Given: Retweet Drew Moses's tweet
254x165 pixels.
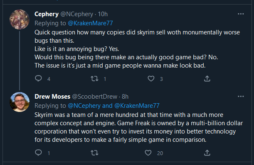Looking at the screenshot, I should click(x=94, y=153).
